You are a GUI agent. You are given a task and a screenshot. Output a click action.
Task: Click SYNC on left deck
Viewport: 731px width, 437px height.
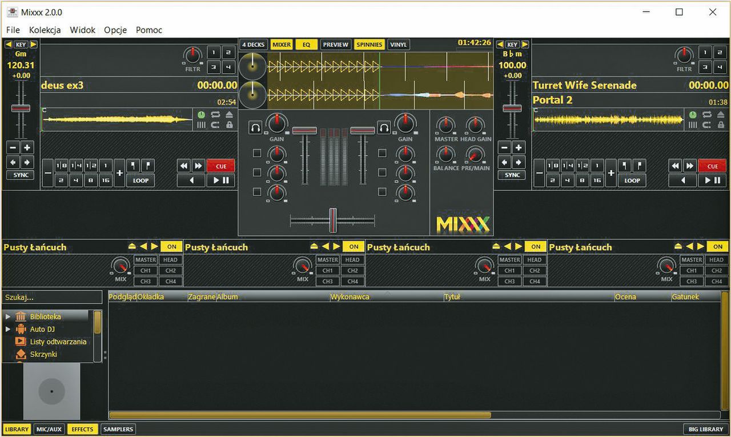pos(21,175)
